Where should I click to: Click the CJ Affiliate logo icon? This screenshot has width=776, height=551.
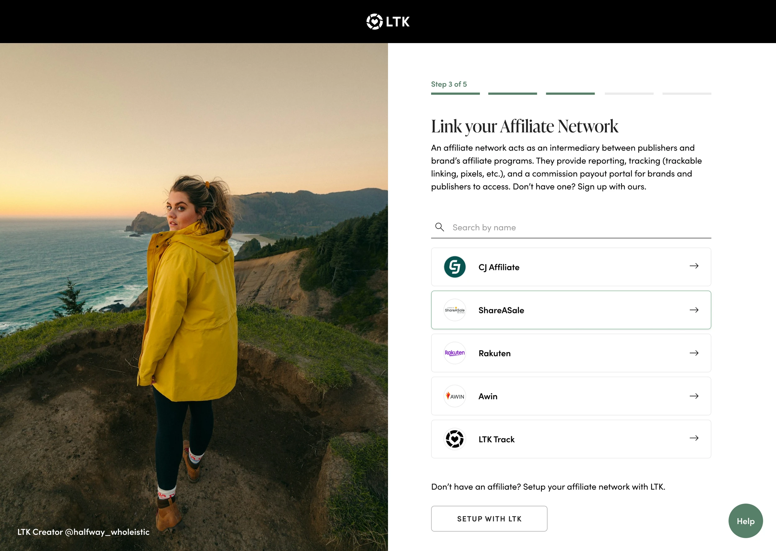(455, 267)
